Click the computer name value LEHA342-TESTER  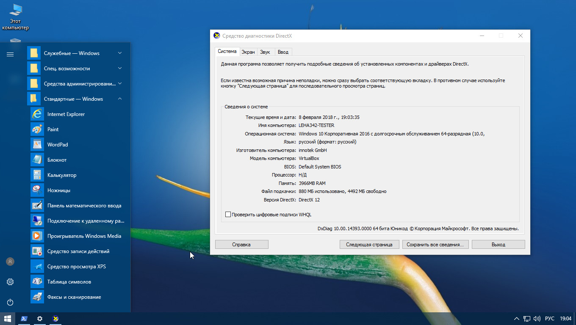(316, 125)
